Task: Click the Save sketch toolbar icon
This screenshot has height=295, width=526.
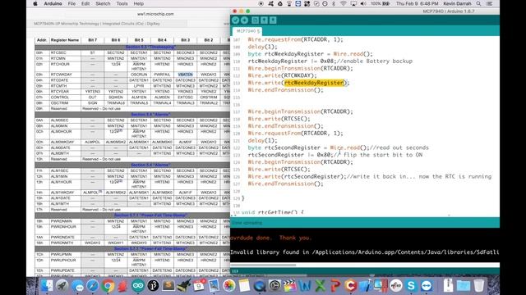Action: coord(273,20)
